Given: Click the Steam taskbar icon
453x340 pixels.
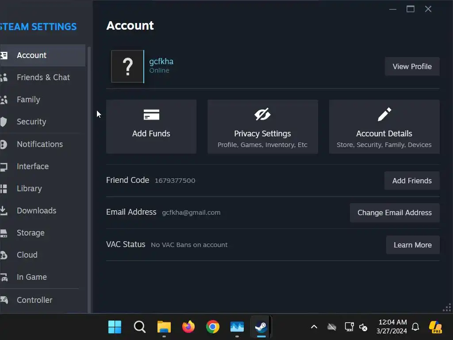Looking at the screenshot, I should 261,327.
